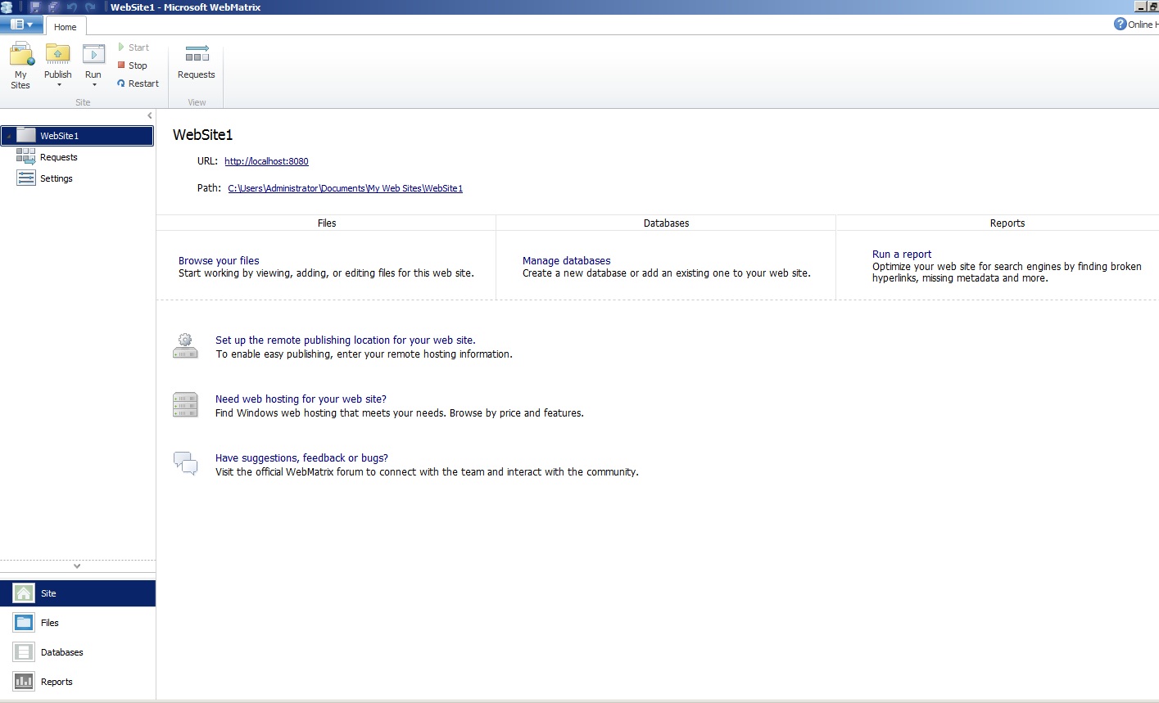Click the Start site button
Viewport: 1159px width, 703px height.
(x=134, y=47)
